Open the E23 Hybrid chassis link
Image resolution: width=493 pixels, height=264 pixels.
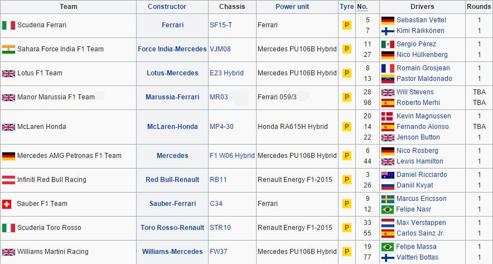[x=226, y=73]
